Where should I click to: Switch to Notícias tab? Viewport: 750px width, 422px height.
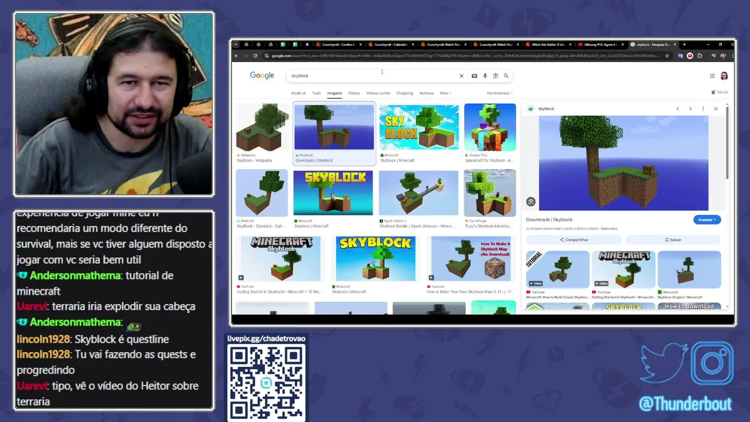427,93
